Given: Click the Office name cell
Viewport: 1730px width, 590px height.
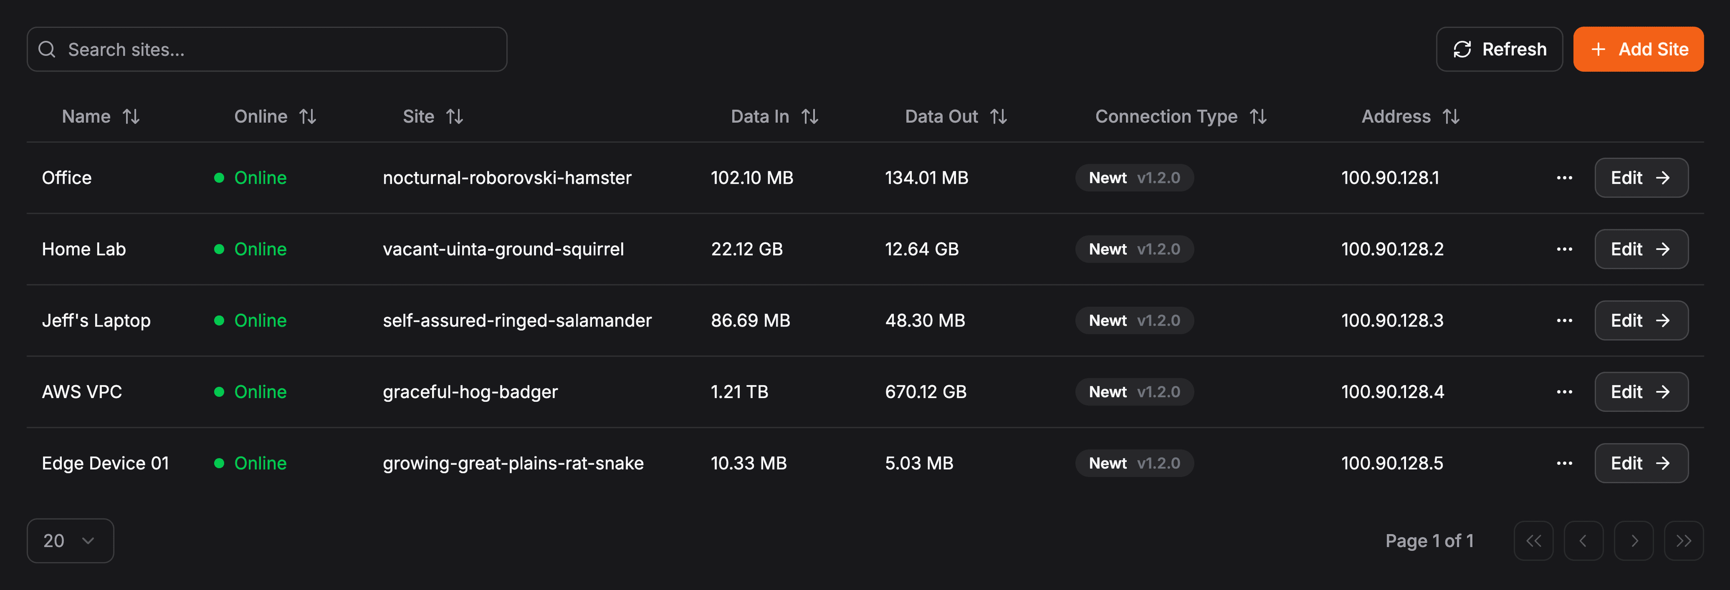Looking at the screenshot, I should [67, 178].
